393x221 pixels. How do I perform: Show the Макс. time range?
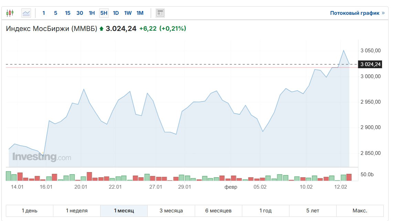point(360,211)
